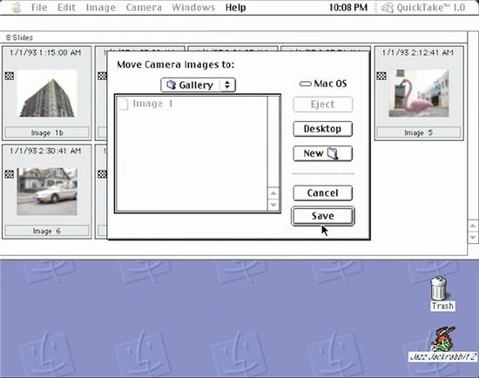Click the checkered marker beside Image 5

coord(381,76)
